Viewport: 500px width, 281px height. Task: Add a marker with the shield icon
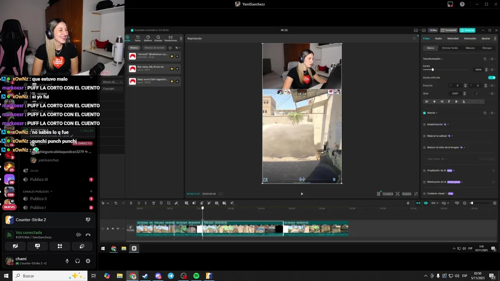[x=161, y=203]
